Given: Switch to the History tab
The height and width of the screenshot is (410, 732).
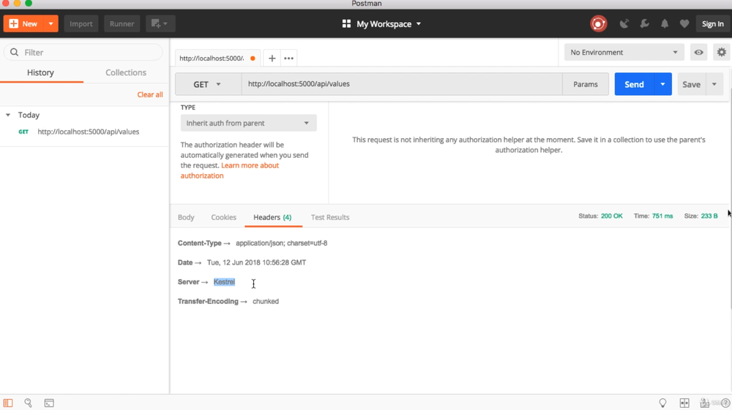Looking at the screenshot, I should 40,72.
